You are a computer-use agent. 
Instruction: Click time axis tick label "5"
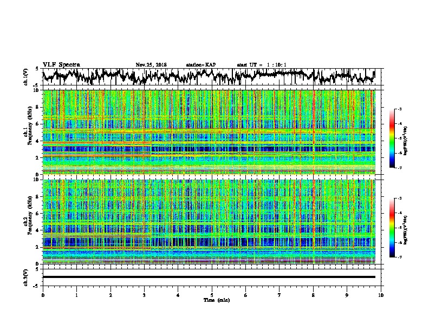click(212, 295)
